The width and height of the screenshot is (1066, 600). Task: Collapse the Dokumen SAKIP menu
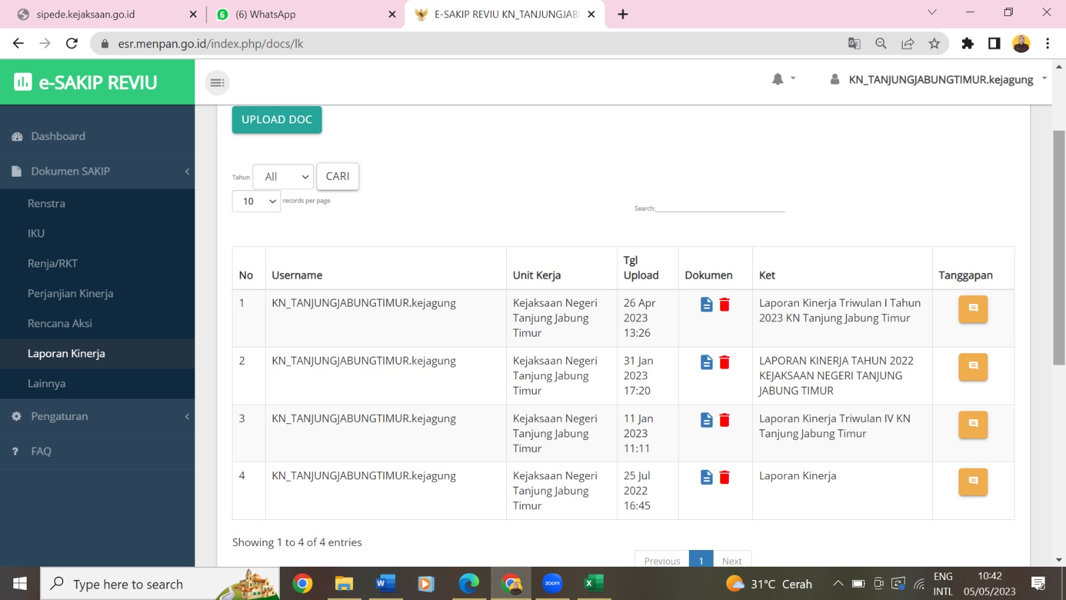pos(97,171)
